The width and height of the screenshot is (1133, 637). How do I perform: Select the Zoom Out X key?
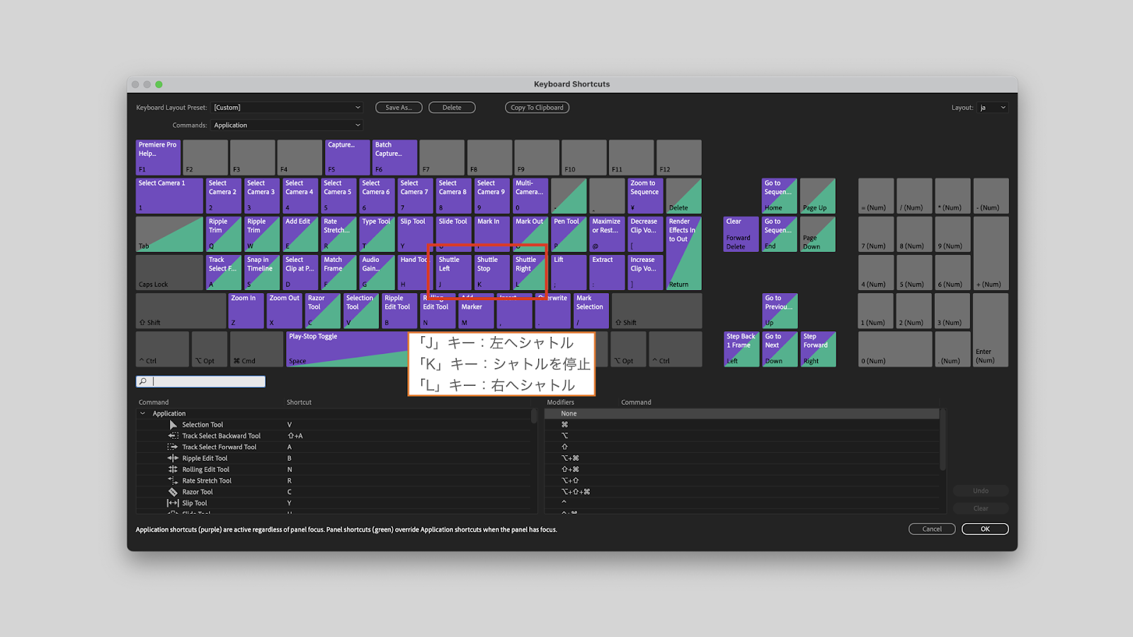point(285,311)
